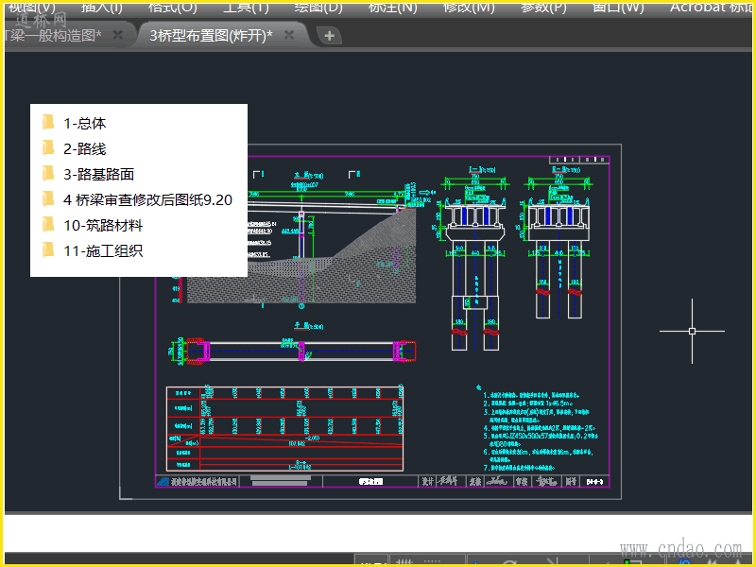
Task: Open the 3-路基路面 folder
Action: [98, 174]
